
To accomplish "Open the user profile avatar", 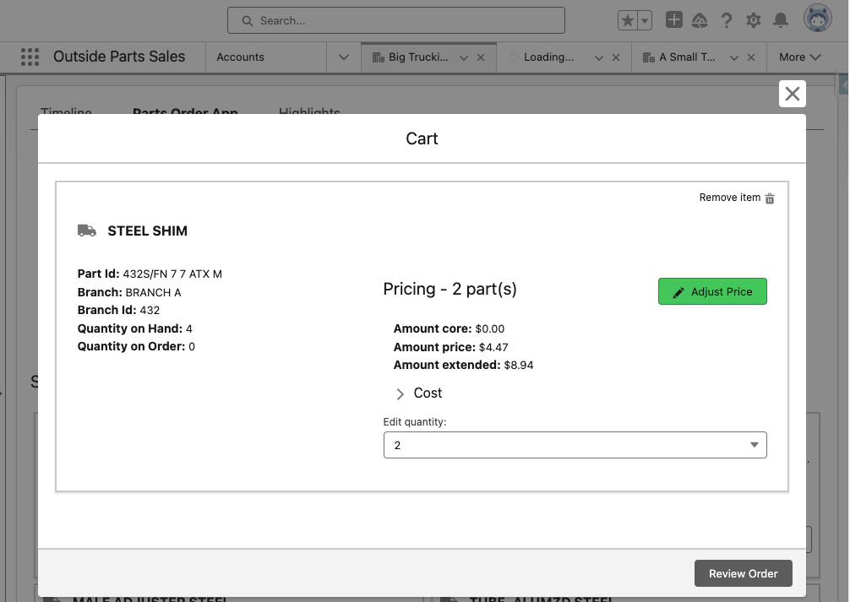I will tap(818, 19).
